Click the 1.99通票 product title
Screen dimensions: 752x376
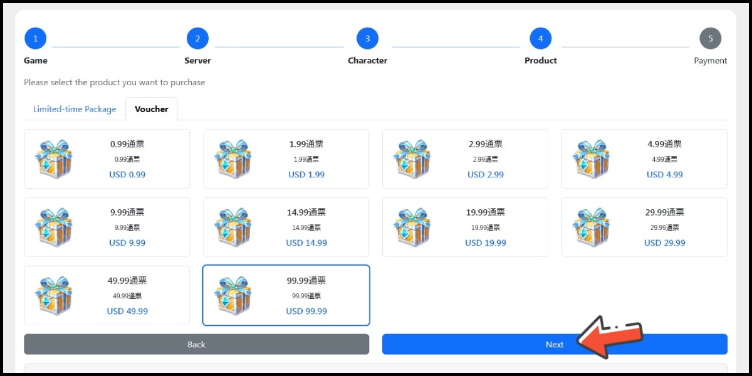tap(306, 144)
